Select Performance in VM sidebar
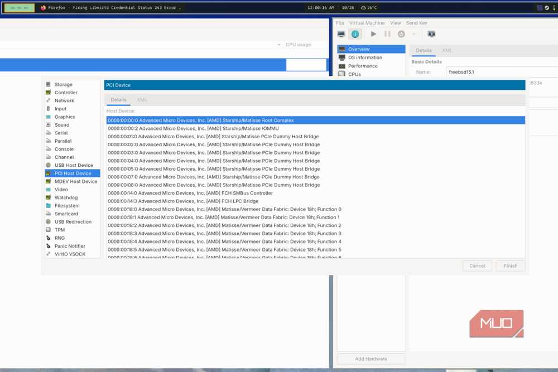The height and width of the screenshot is (372, 558). (x=371, y=66)
